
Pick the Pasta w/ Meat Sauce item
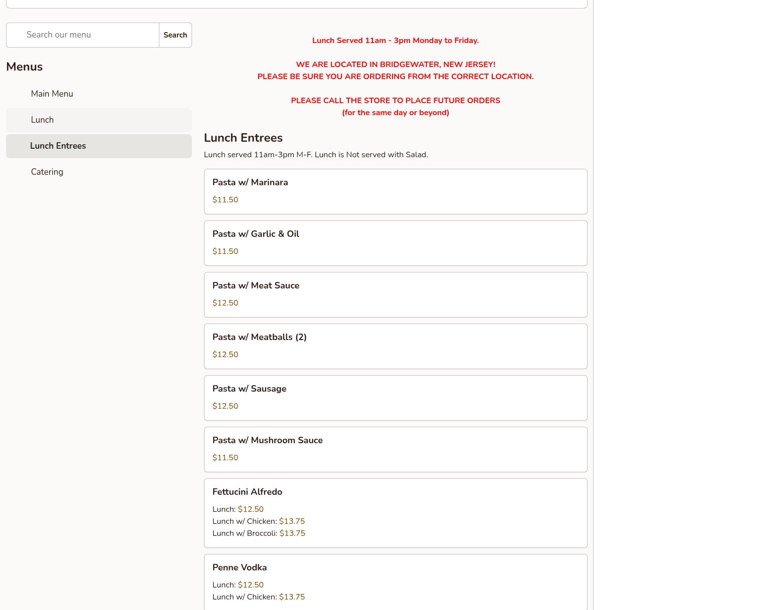[396, 294]
